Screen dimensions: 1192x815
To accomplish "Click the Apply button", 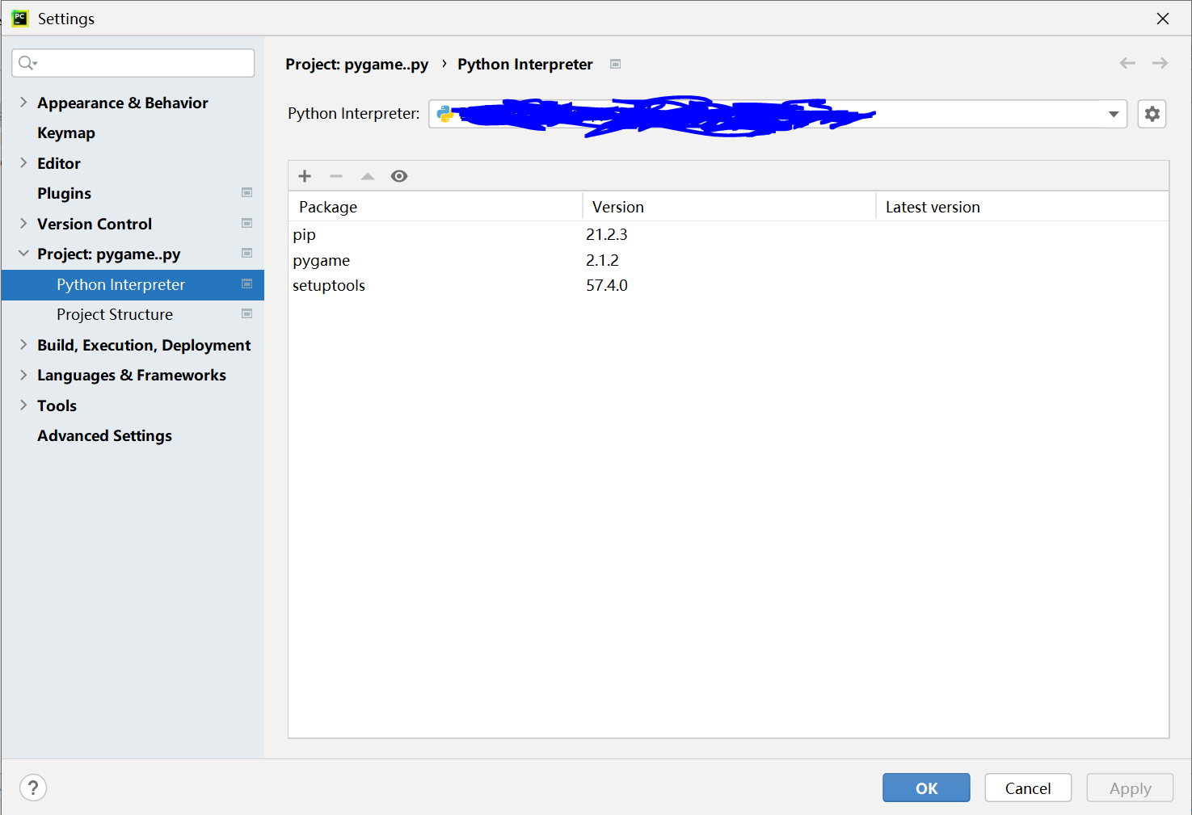I will pyautogui.click(x=1130, y=788).
